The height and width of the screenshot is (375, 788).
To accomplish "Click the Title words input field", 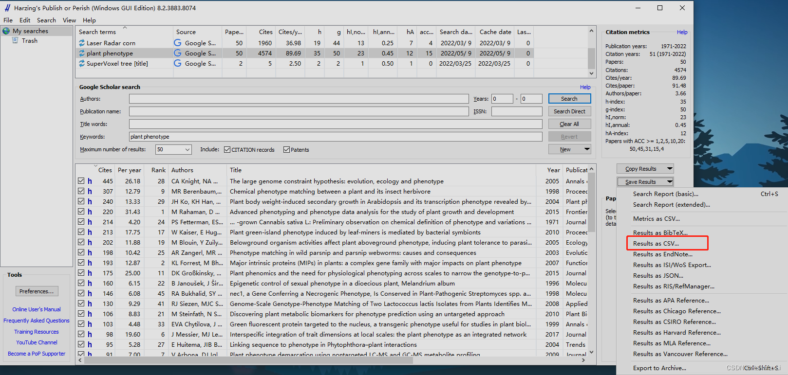I will 336,124.
